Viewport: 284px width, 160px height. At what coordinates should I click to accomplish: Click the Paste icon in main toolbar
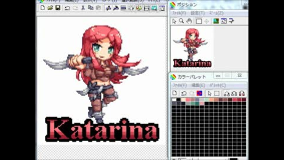(x=98, y=8)
